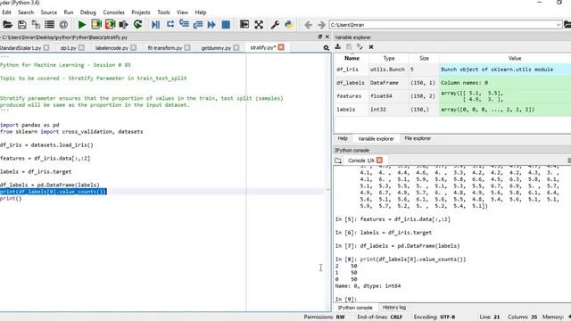Screen dimensions: 571x321
Task: Run current cell icon
Action: coord(96,25)
